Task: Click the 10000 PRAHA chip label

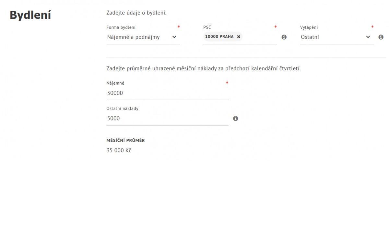Action: click(x=219, y=37)
